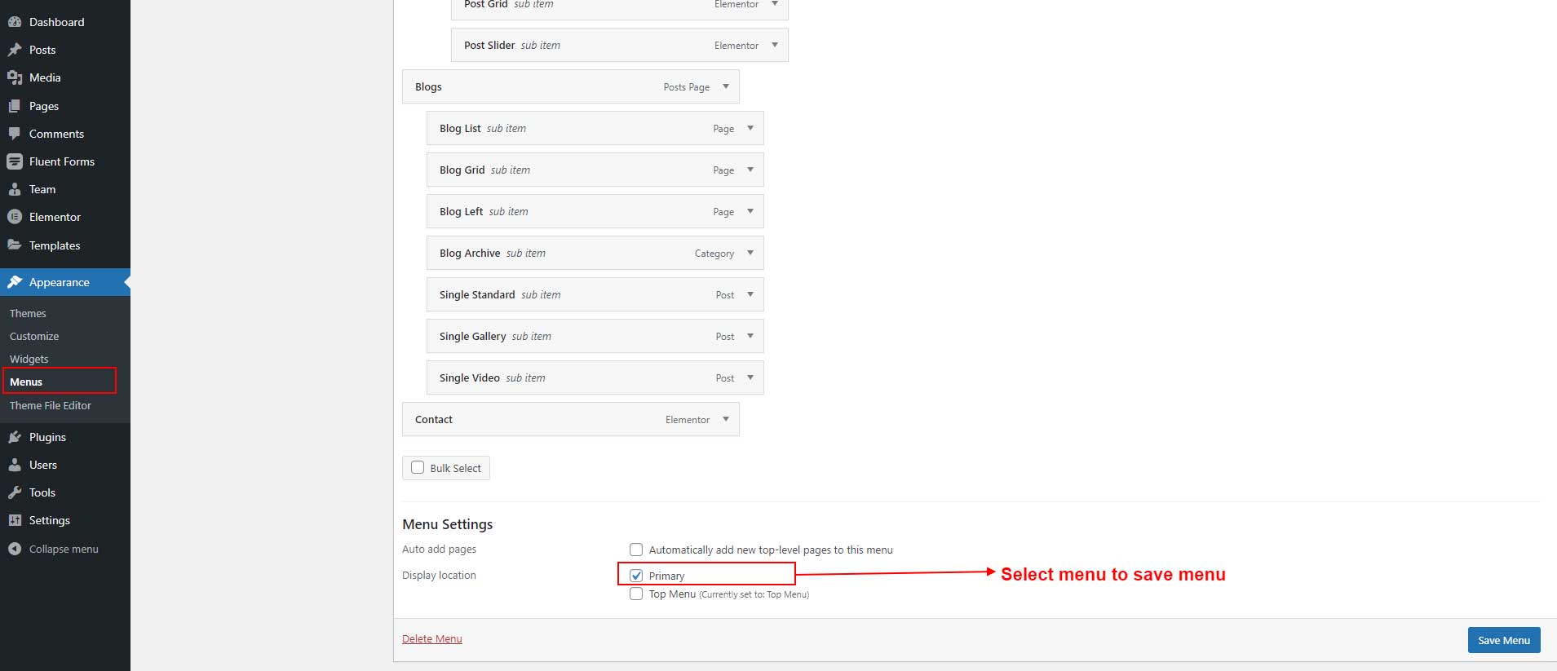The width and height of the screenshot is (1557, 671).
Task: Expand the partially visible Post Grid item
Action: pos(775,4)
